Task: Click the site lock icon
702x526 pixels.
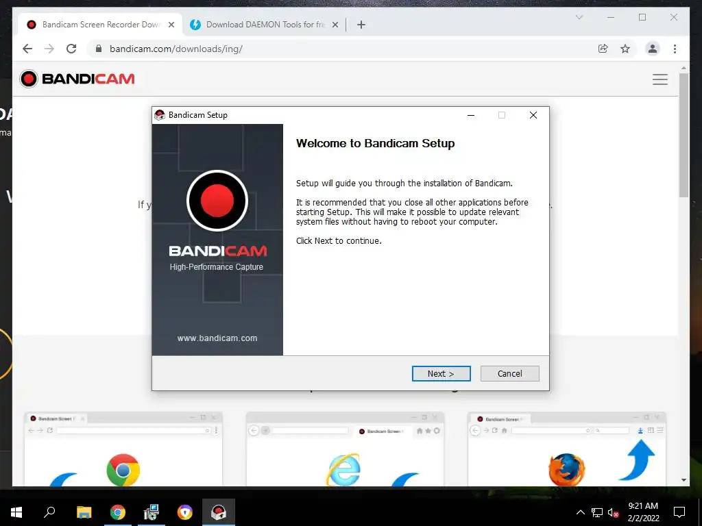Action: tap(99, 49)
